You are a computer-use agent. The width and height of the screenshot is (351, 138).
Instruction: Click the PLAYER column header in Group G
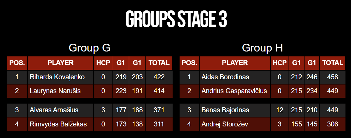pyautogui.click(x=60, y=63)
